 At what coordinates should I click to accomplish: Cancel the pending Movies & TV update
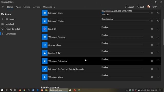[152, 53]
